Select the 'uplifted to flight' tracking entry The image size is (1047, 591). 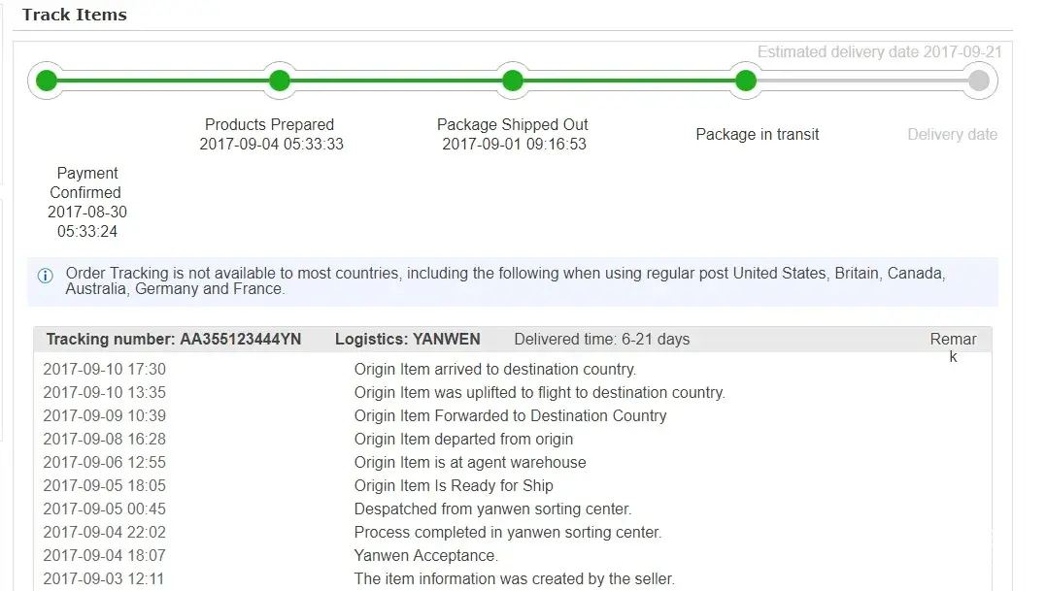coord(539,392)
